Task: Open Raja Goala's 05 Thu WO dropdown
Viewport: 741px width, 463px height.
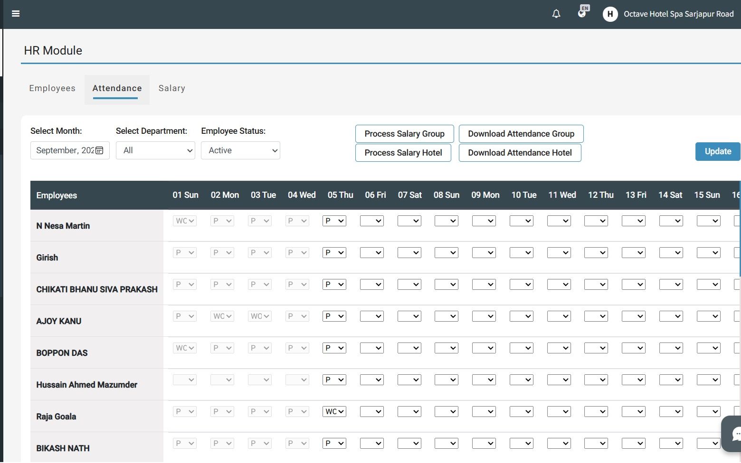Action: [x=334, y=412]
